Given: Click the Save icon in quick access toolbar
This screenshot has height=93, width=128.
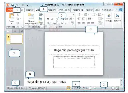Looking at the screenshot, I should (x=13, y=5).
